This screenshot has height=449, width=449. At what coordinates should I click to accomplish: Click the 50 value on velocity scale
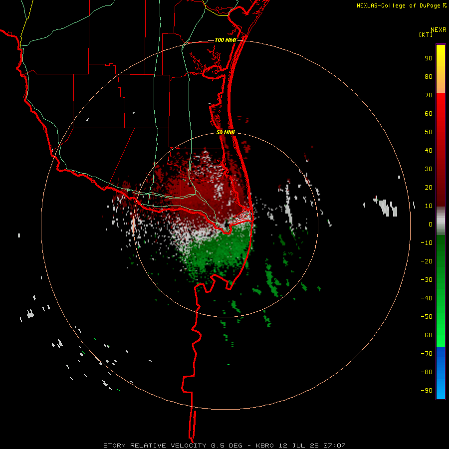click(x=429, y=132)
